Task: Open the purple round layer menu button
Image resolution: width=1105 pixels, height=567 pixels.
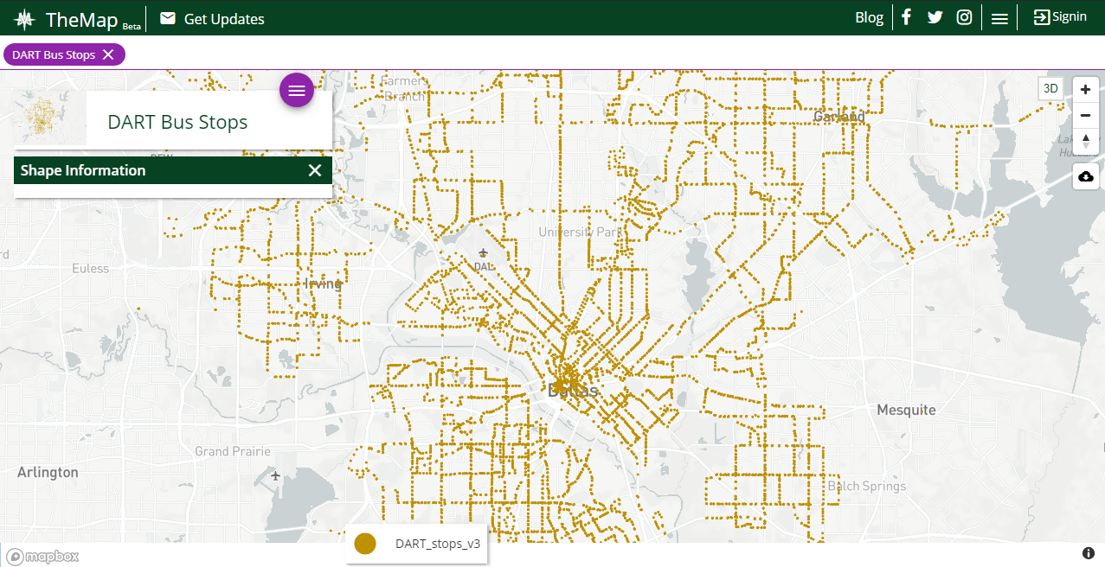Action: coord(297,90)
